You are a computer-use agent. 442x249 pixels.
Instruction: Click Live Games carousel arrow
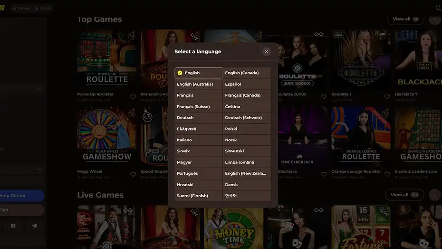point(435,195)
